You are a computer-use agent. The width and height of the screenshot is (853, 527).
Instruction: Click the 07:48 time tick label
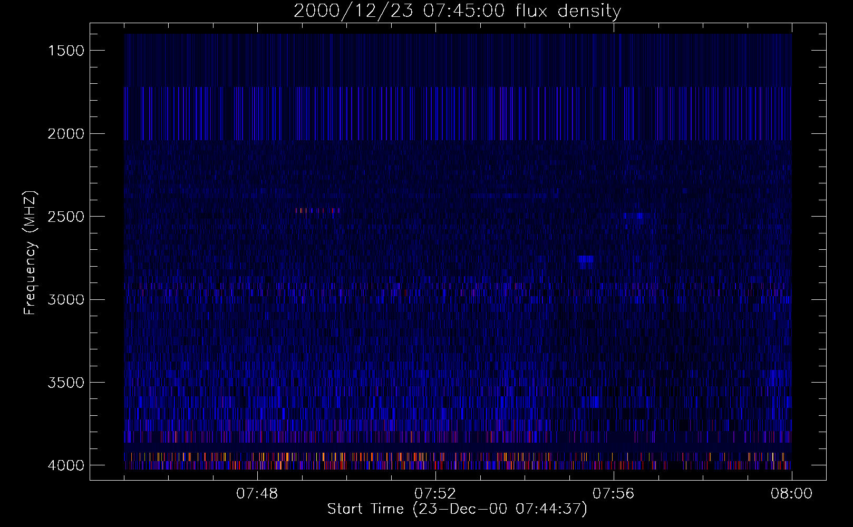click(x=257, y=494)
